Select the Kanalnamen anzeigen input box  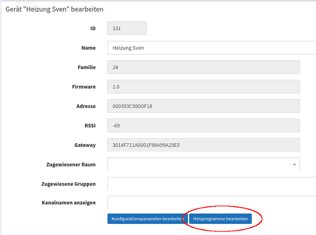211,202
